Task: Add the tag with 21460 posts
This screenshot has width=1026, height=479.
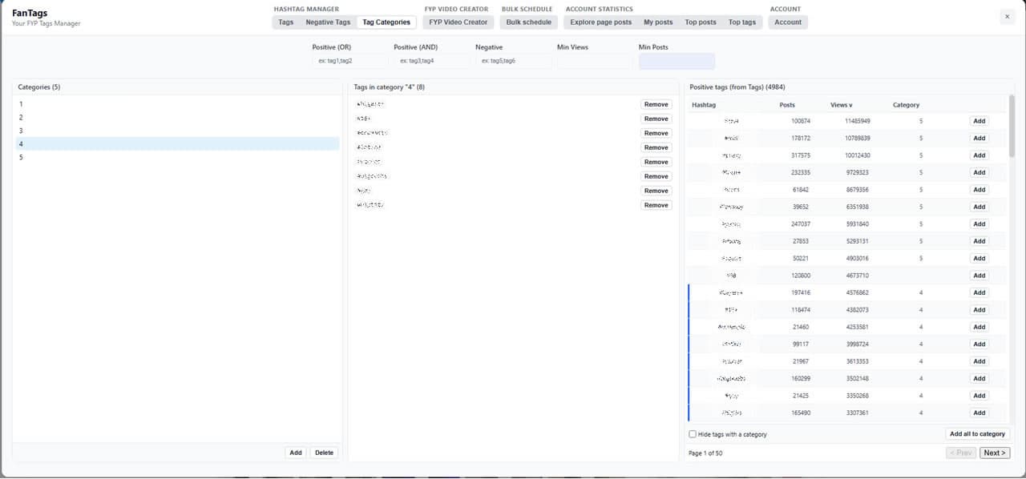Action: pos(979,327)
